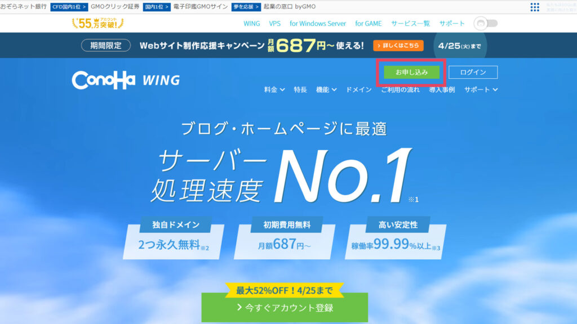Open the 導入事例 menu item
Viewport: 577px width, 324px height.
442,89
